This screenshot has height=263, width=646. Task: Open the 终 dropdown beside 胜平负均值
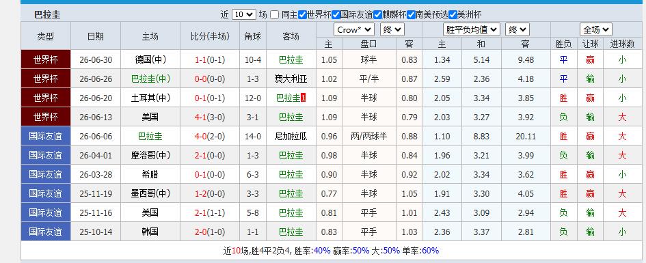[517, 29]
